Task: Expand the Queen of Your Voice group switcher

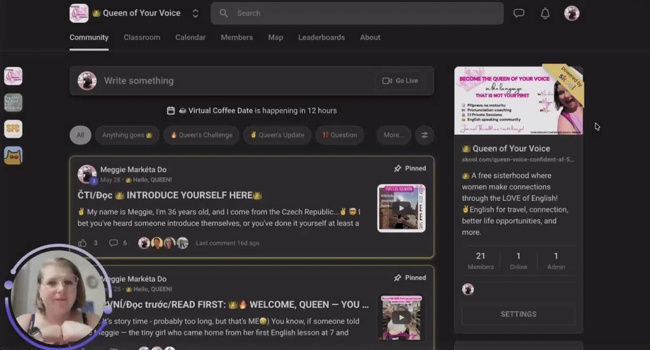Action: pyautogui.click(x=196, y=13)
